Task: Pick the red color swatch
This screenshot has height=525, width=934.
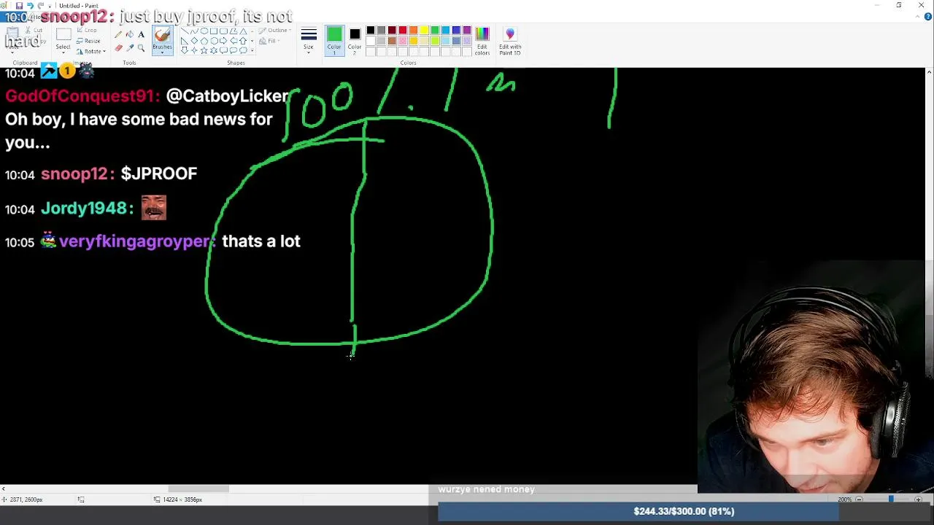Action: (x=403, y=30)
